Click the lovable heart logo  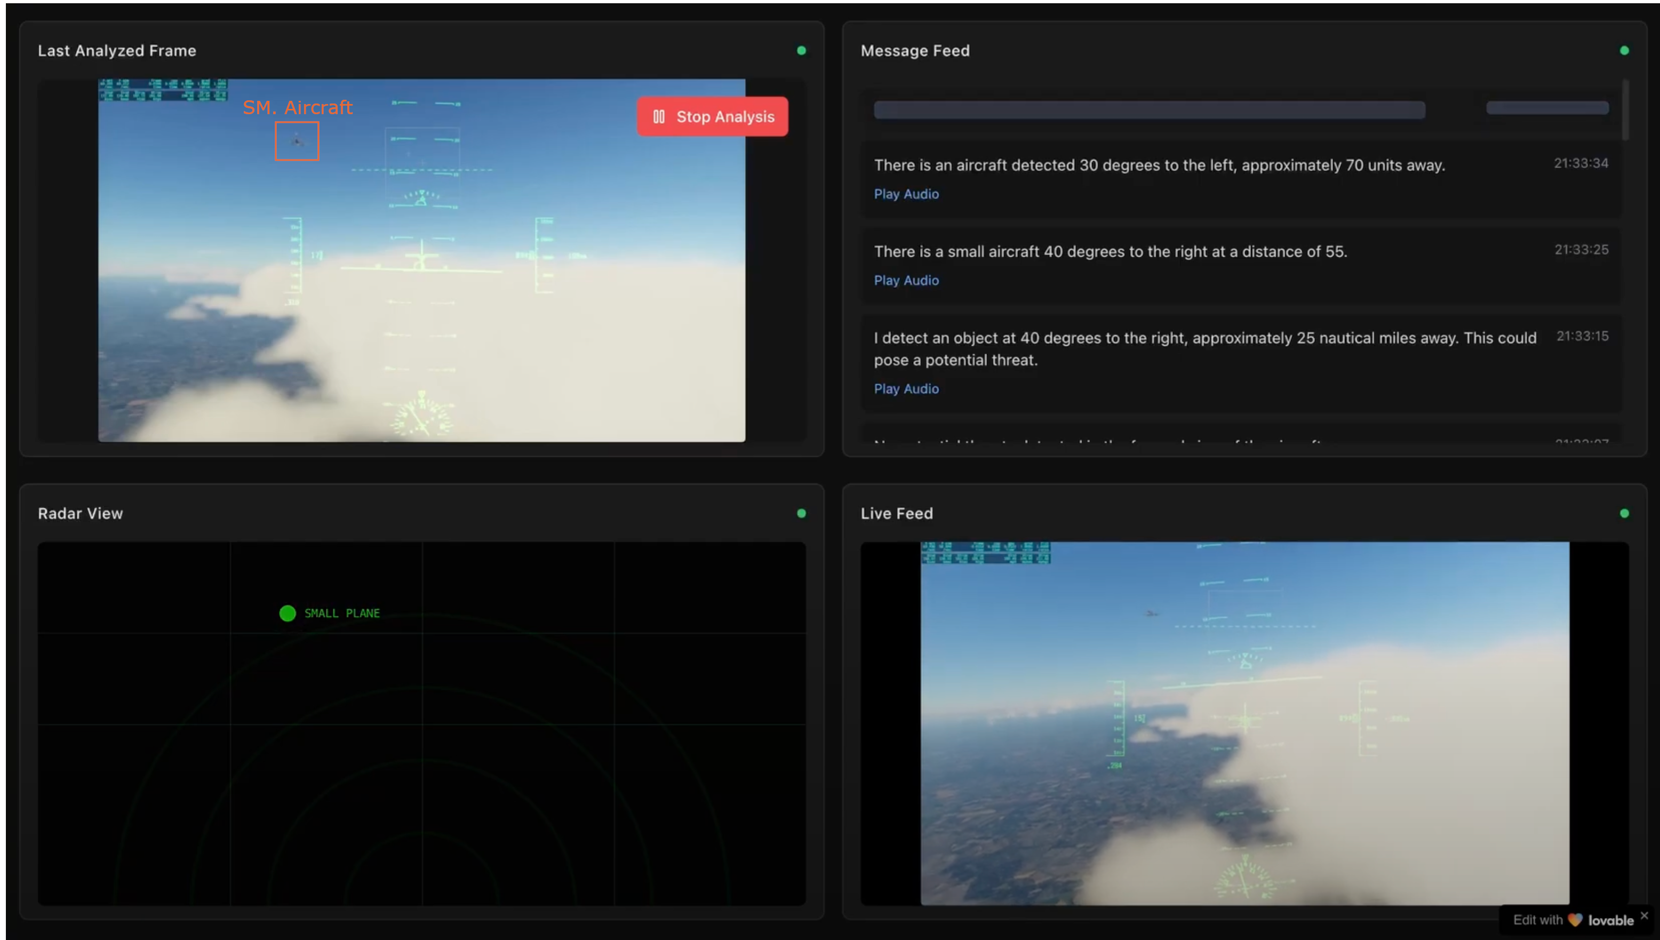point(1575,920)
